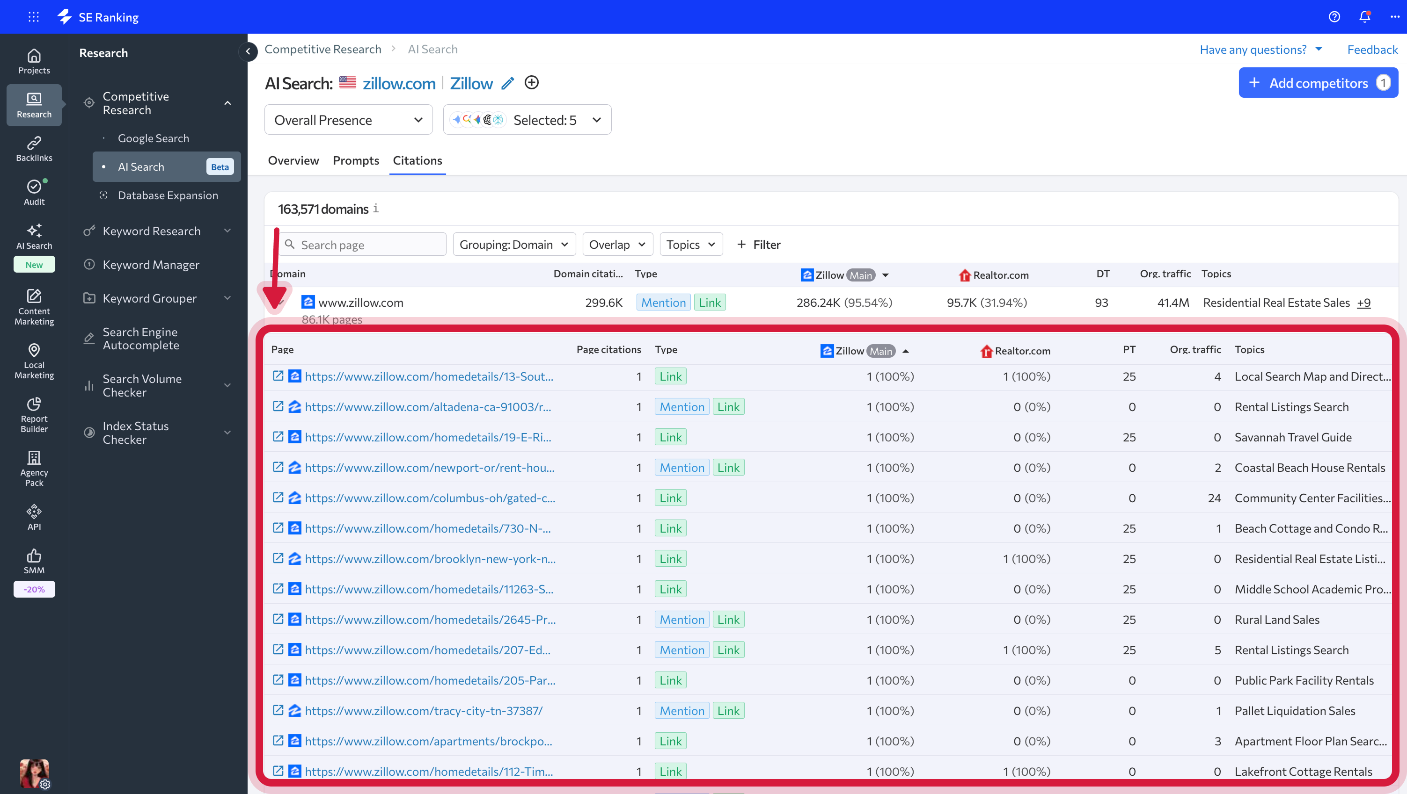The width and height of the screenshot is (1407, 794).
Task: Click the plus circle icon beside Zillow
Action: click(x=531, y=82)
